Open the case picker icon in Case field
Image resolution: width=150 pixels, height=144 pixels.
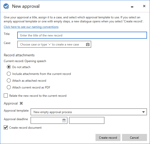pyautogui.click(x=88, y=44)
